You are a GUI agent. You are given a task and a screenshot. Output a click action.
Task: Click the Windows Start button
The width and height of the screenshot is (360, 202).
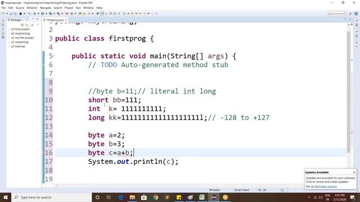(5, 197)
